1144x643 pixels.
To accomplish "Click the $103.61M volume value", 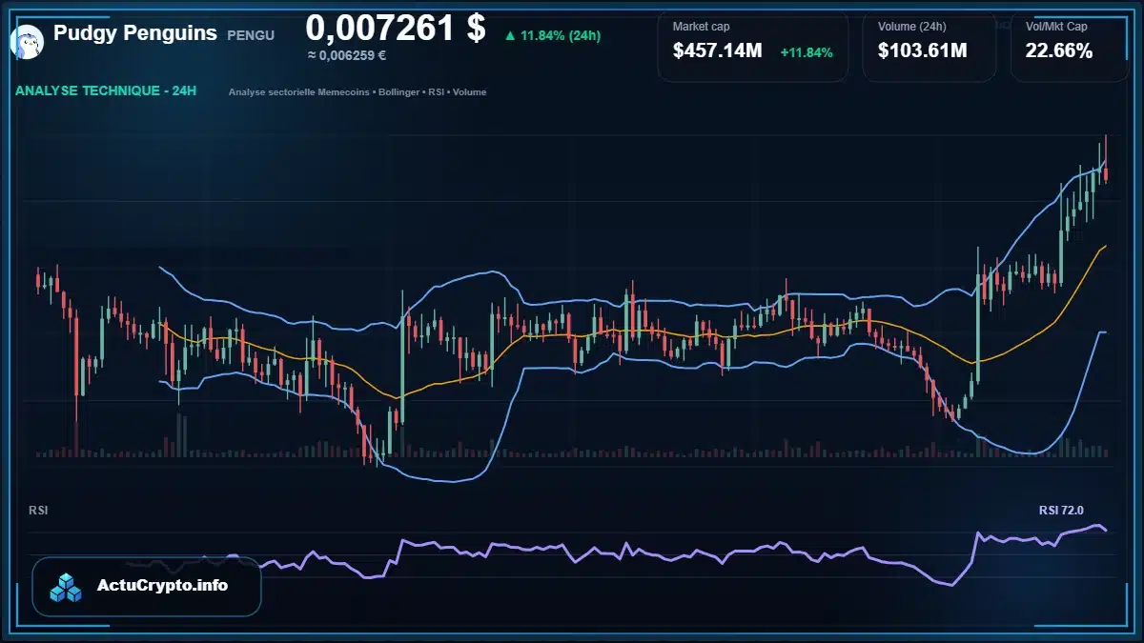I will click(x=923, y=51).
